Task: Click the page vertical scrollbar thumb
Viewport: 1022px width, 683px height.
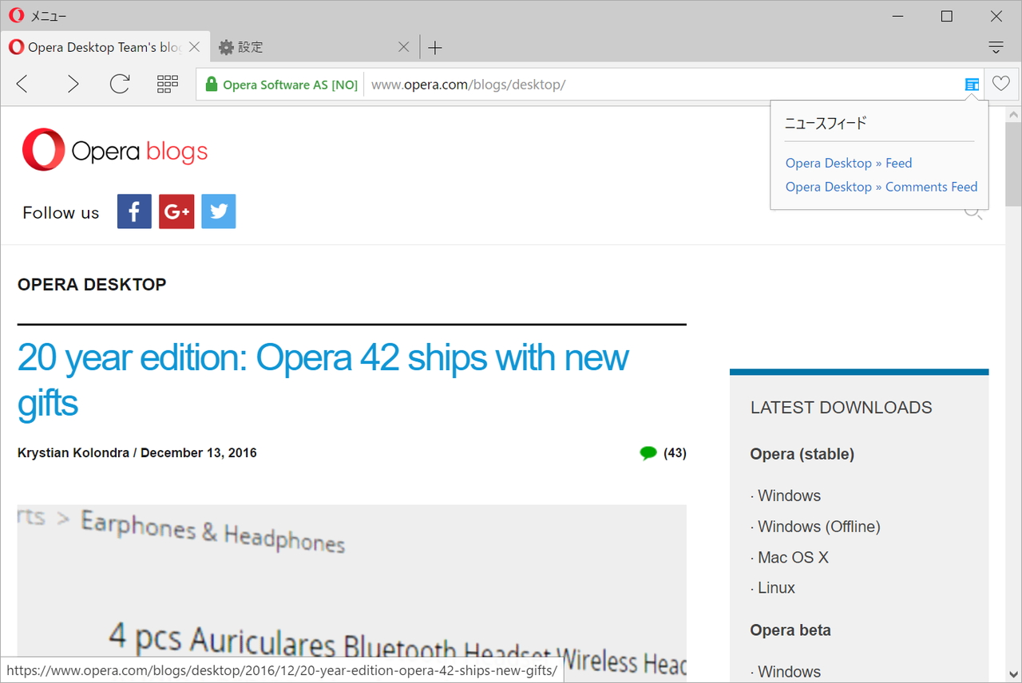Action: (1013, 164)
